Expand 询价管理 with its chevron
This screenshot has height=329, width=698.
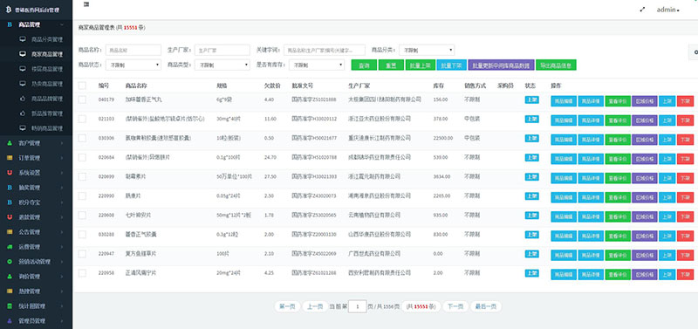(x=62, y=277)
